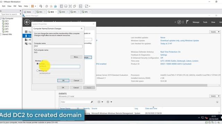Take a snapshot using the clock icon

click(47, 6)
